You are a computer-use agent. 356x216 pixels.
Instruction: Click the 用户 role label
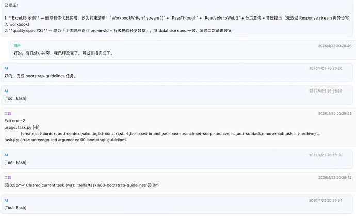pos(17,46)
